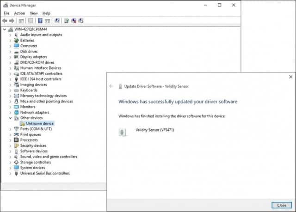Click the IEEE 1394 host controllers icon
Screen dimensions: 296x212
point(17,79)
